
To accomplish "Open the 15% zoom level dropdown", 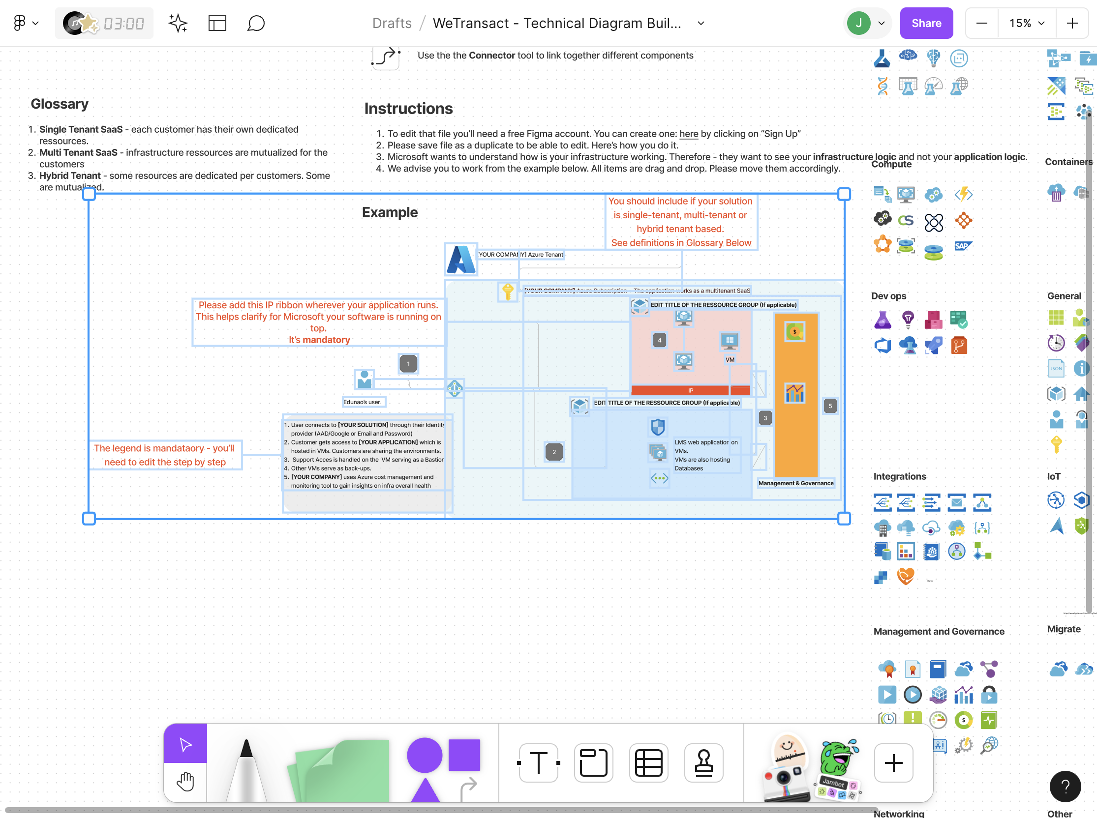I will click(x=1027, y=23).
